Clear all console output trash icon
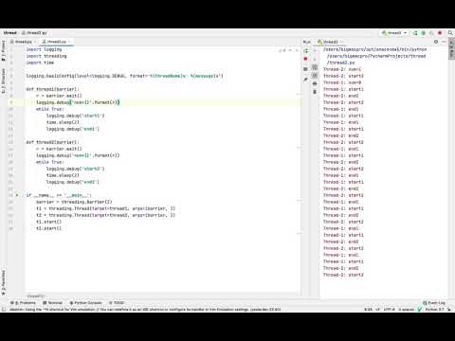Viewport: 455px width, 341px height. (315, 92)
